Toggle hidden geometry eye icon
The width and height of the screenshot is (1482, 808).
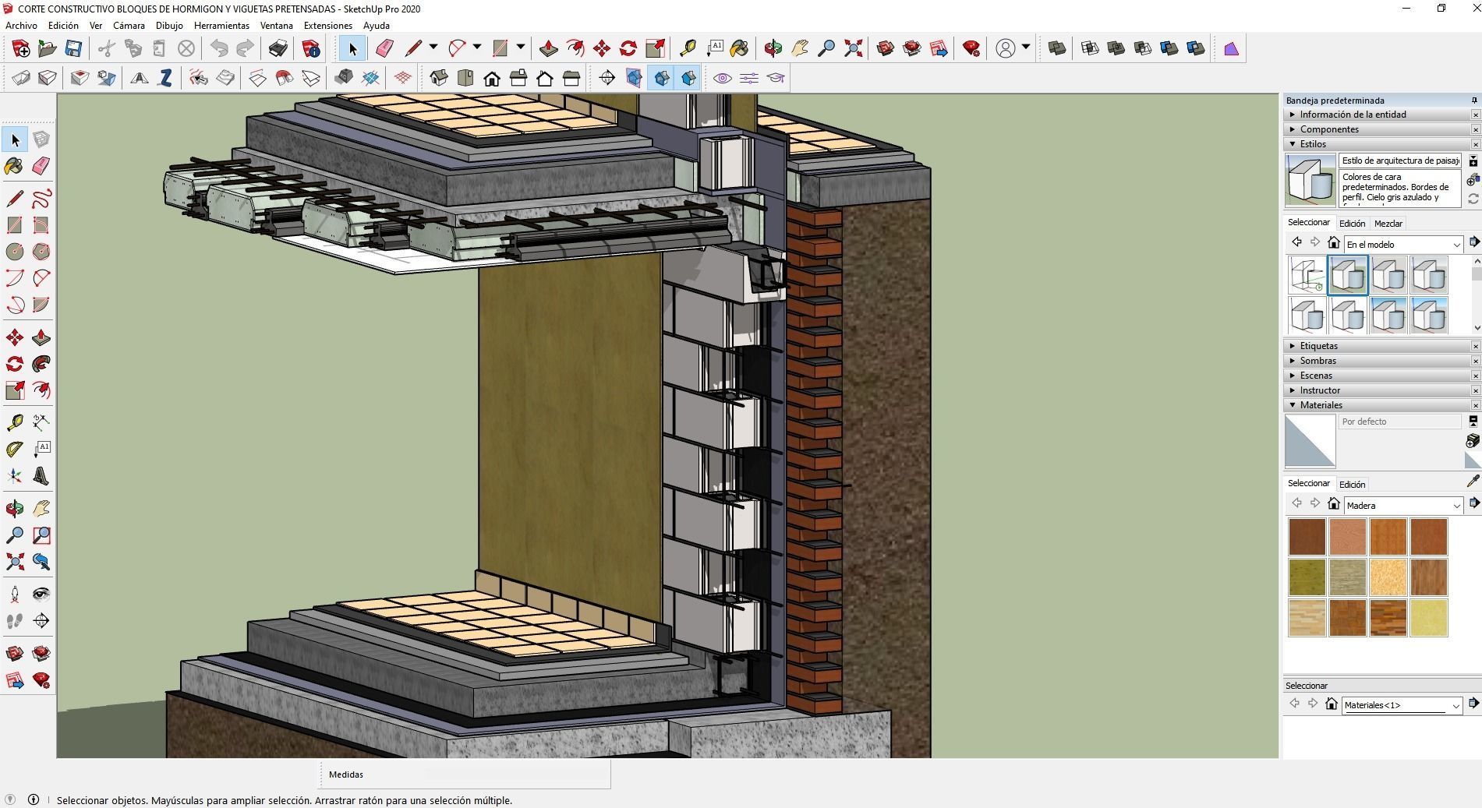[x=723, y=78]
